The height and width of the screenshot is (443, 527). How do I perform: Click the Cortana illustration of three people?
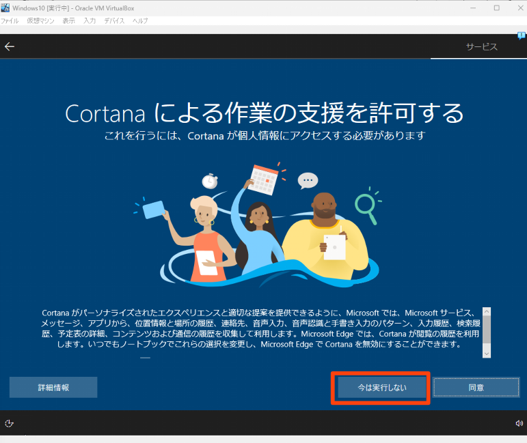(258, 225)
